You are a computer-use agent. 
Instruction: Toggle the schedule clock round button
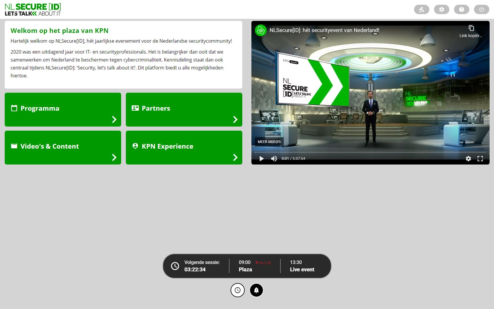point(238,290)
